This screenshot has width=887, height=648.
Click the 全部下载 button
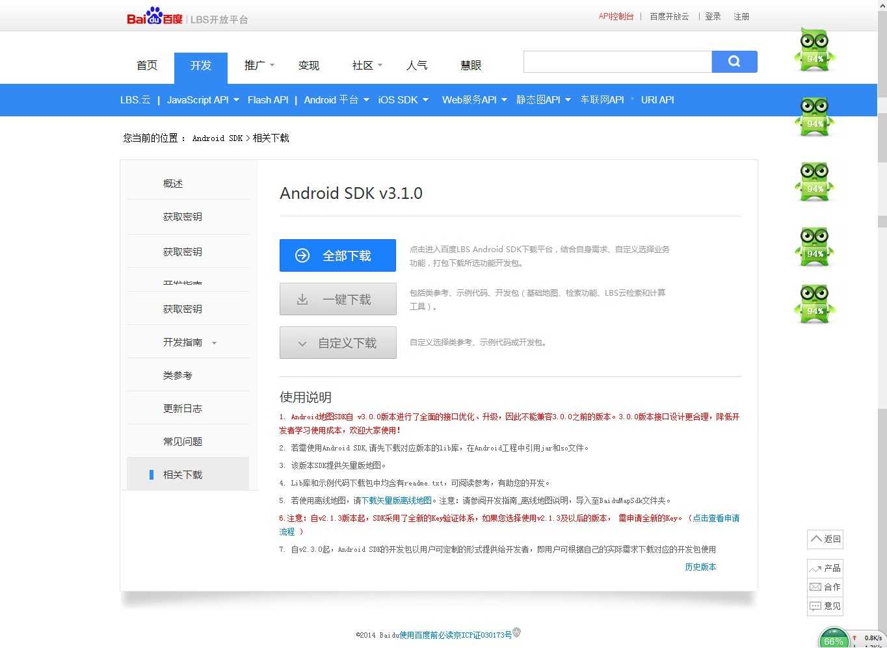(338, 255)
